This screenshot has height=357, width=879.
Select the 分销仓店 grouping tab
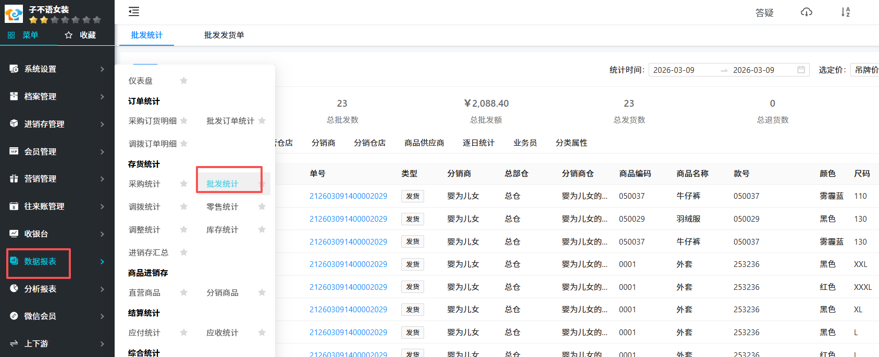[370, 143]
